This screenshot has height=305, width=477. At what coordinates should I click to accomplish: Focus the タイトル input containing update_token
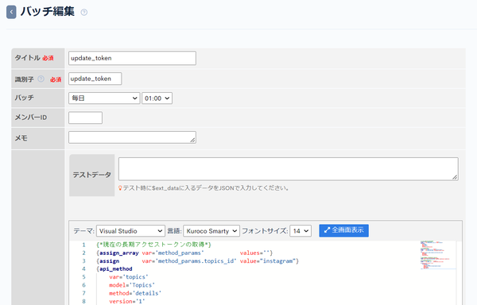tap(132, 58)
